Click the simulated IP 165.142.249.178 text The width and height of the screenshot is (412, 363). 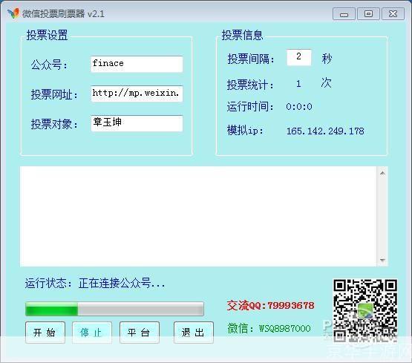click(x=325, y=131)
